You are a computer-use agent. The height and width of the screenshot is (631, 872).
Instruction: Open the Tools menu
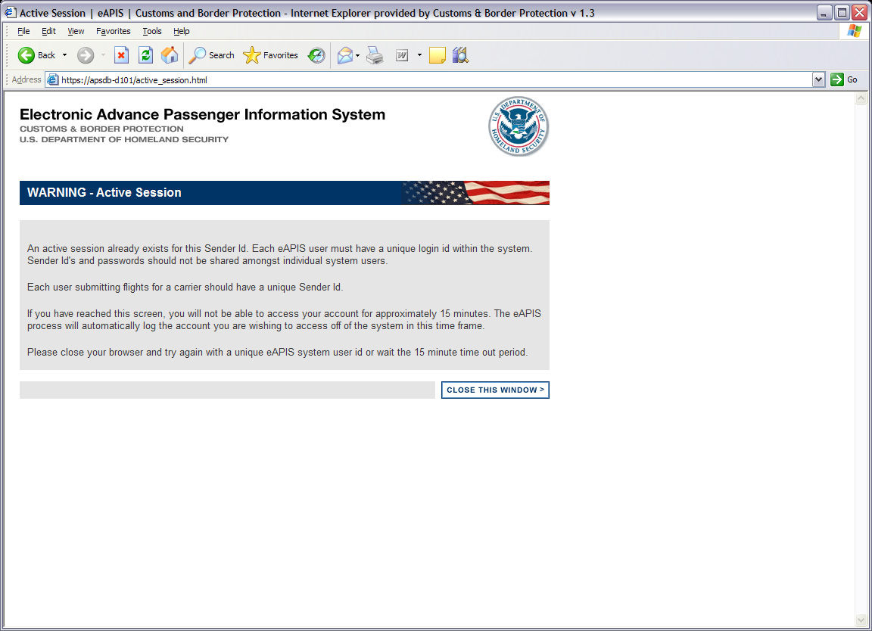[x=152, y=31]
